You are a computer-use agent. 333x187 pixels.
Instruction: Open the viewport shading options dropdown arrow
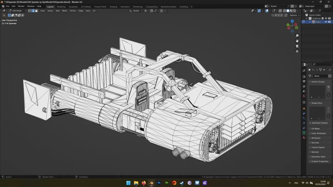click(x=298, y=11)
